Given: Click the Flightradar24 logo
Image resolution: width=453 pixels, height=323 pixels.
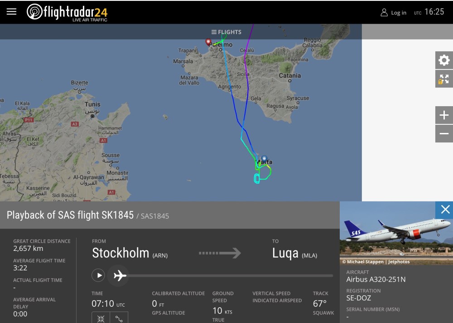Looking at the screenshot, I should (x=67, y=12).
